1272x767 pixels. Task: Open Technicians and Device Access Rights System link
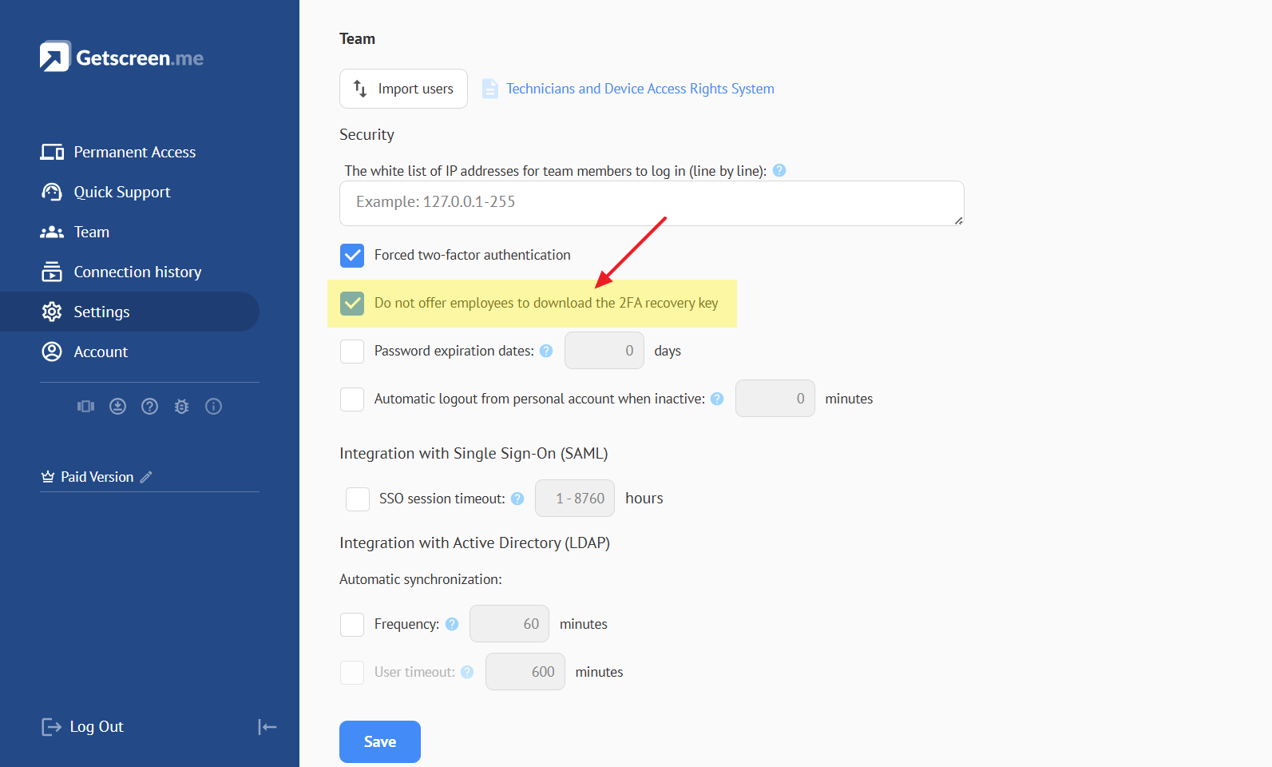tap(640, 89)
